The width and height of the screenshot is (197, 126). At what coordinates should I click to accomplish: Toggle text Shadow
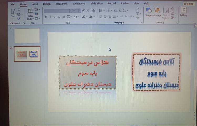click(x=59, y=17)
